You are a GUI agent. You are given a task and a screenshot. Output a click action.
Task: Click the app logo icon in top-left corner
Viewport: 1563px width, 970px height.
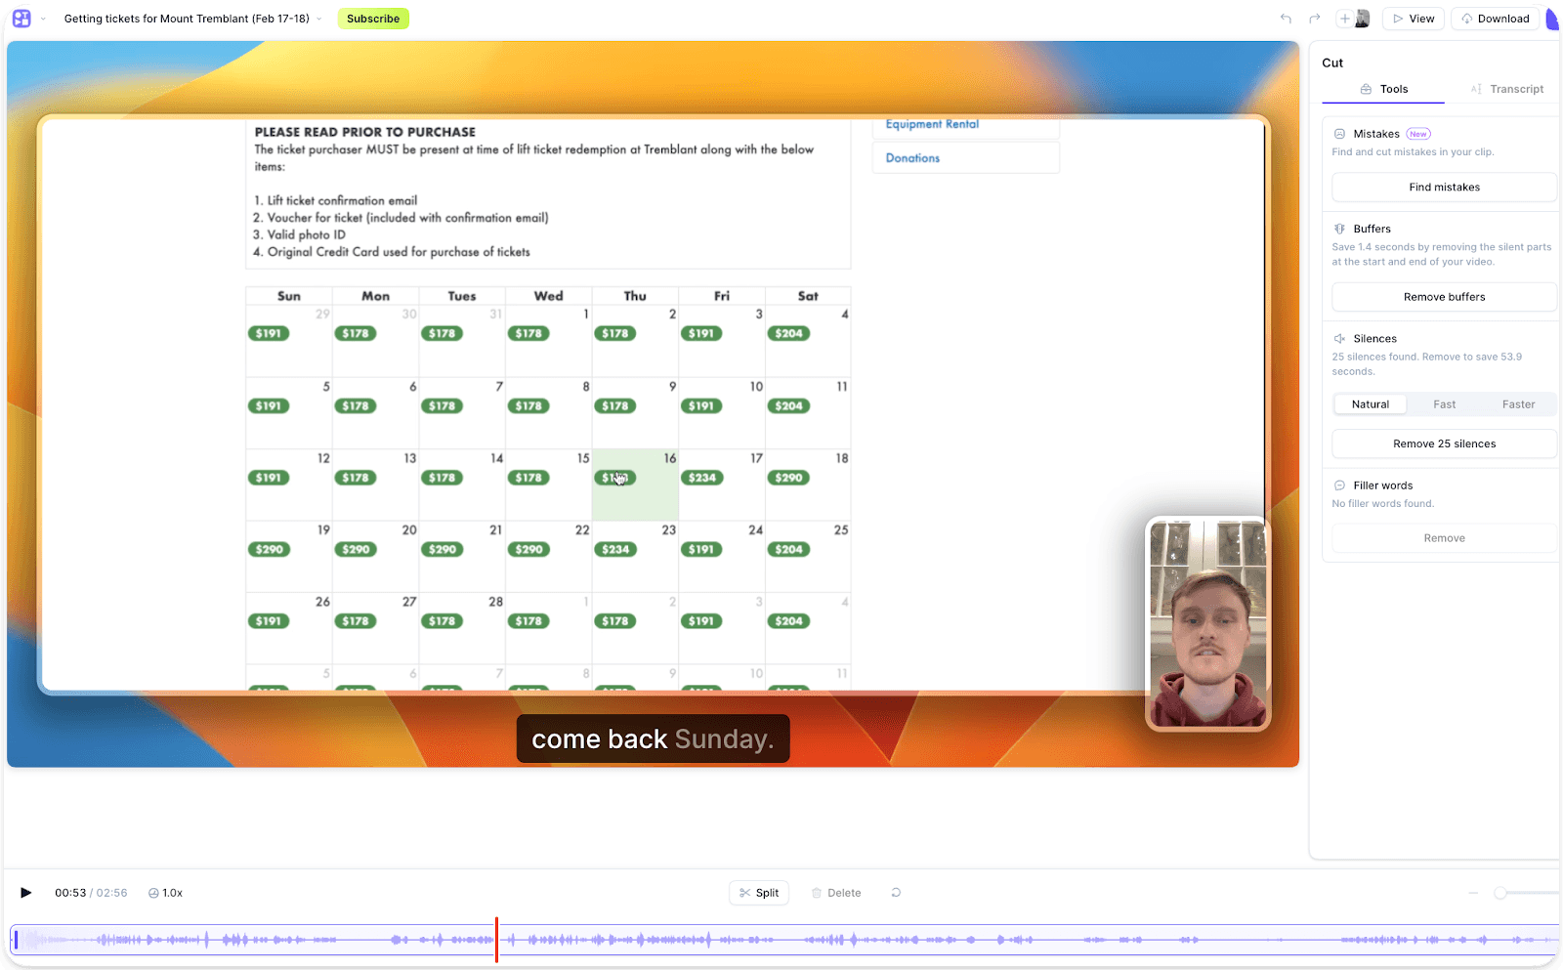coord(21,18)
